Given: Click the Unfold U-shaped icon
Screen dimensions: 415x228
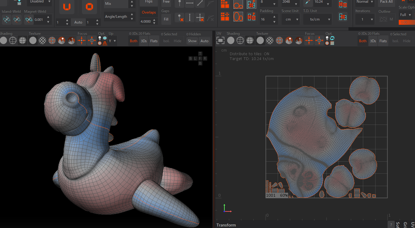Looking at the screenshot, I should tap(67, 7).
